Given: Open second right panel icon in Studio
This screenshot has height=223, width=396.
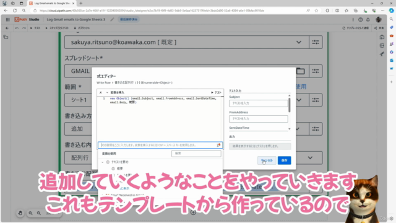Looking at the screenshot, I should pyautogui.click(x=382, y=45).
